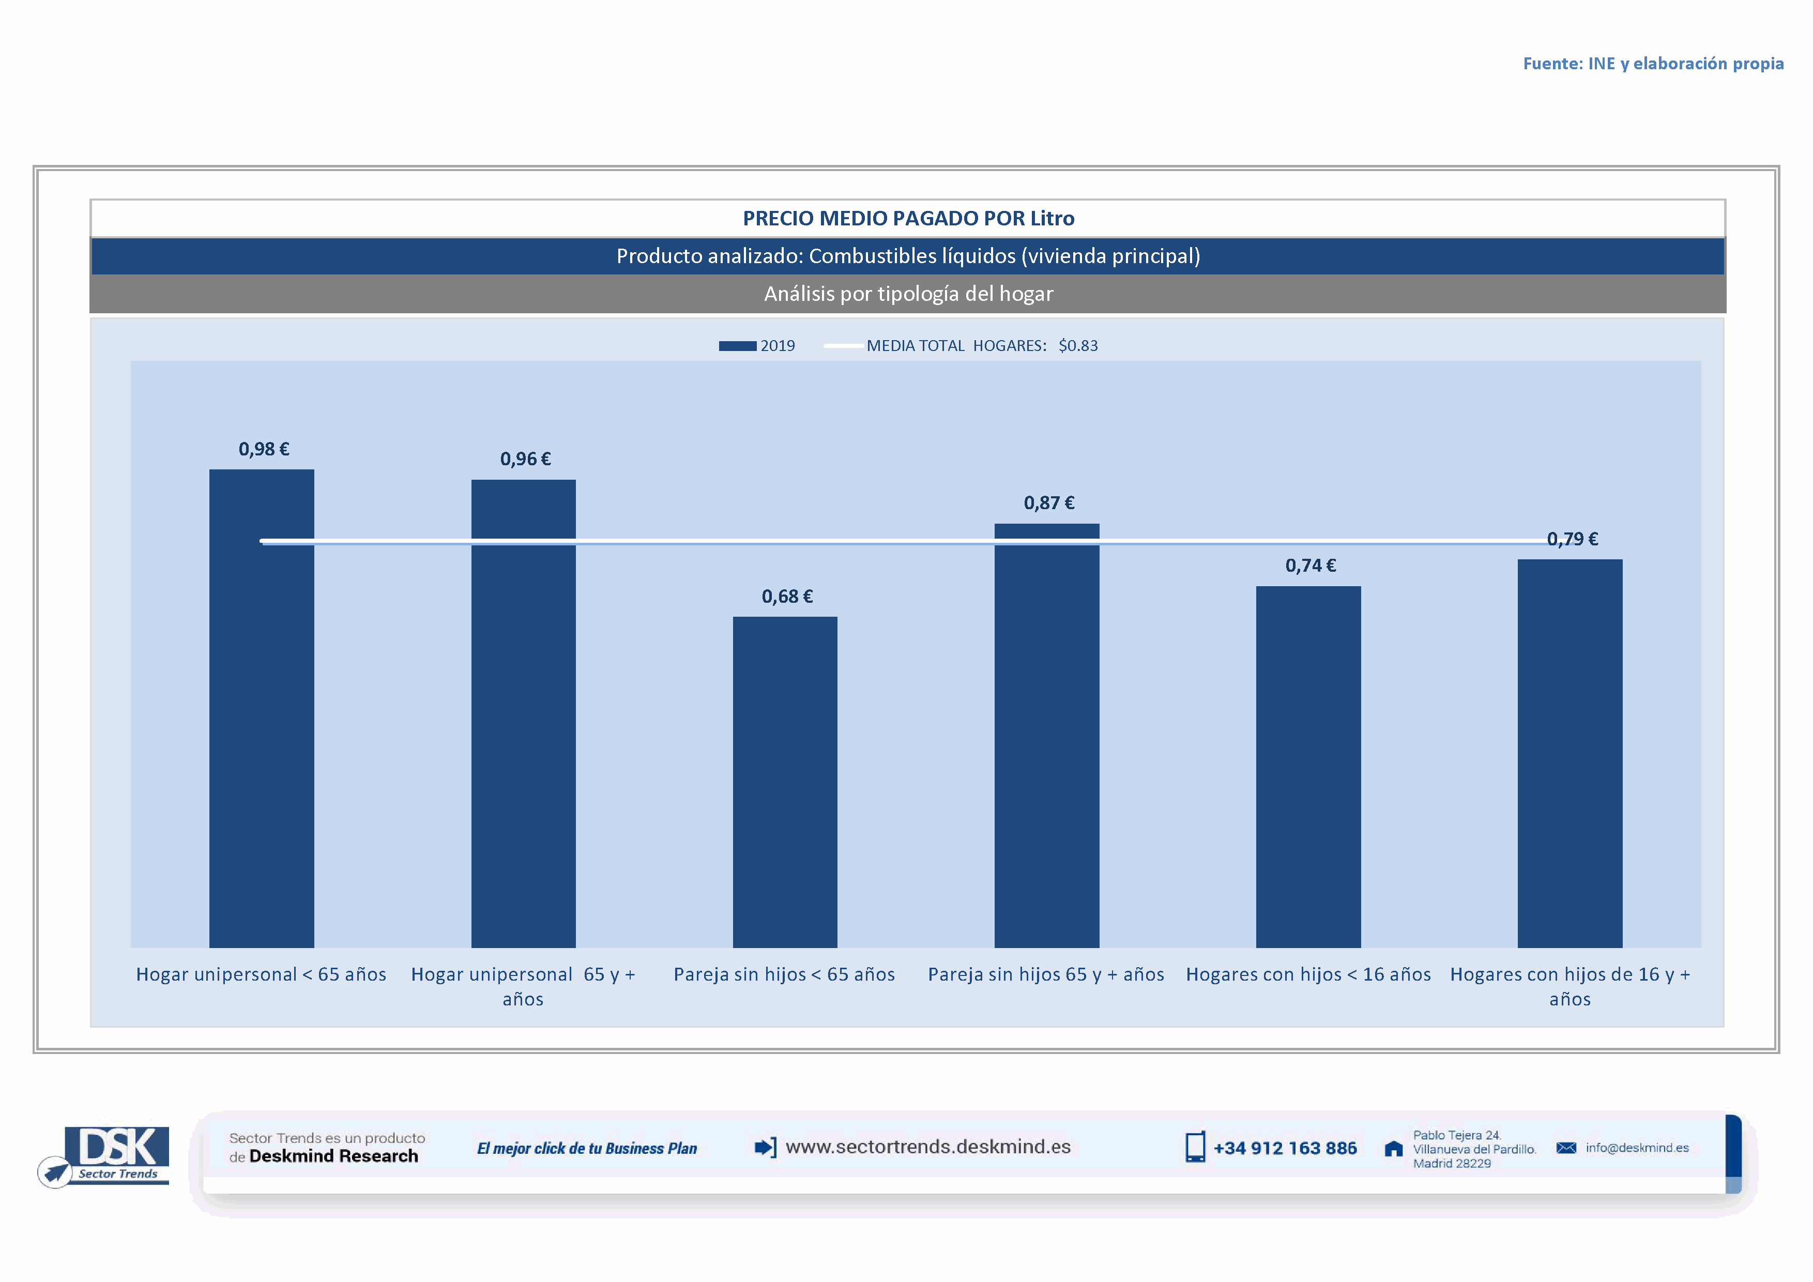Click the bar labeled 0,79 €
This screenshot has width=1813, height=1282.
pyautogui.click(x=1570, y=753)
